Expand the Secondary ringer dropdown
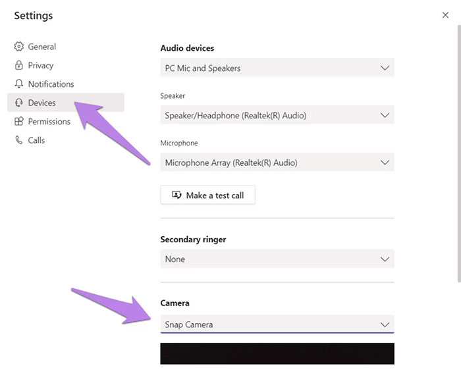The height and width of the screenshot is (383, 461). click(x=277, y=259)
